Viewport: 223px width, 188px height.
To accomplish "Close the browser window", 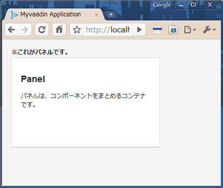I will [210, 4].
